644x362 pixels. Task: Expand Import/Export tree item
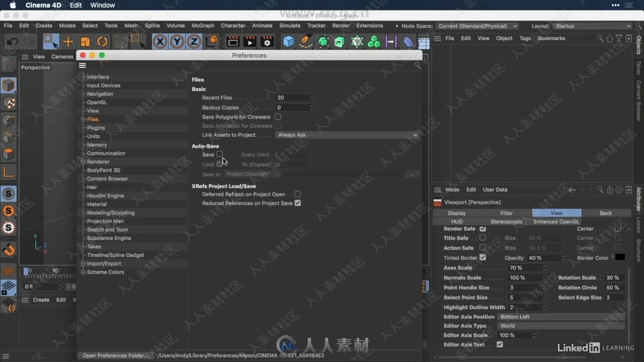click(83, 263)
